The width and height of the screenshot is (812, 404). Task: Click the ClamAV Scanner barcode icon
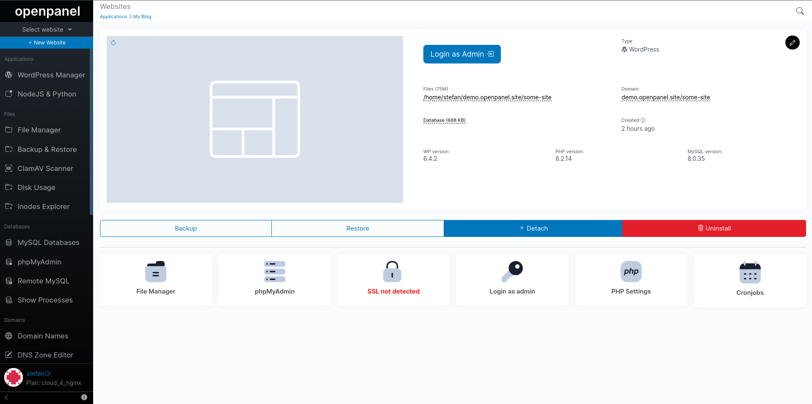(x=8, y=168)
